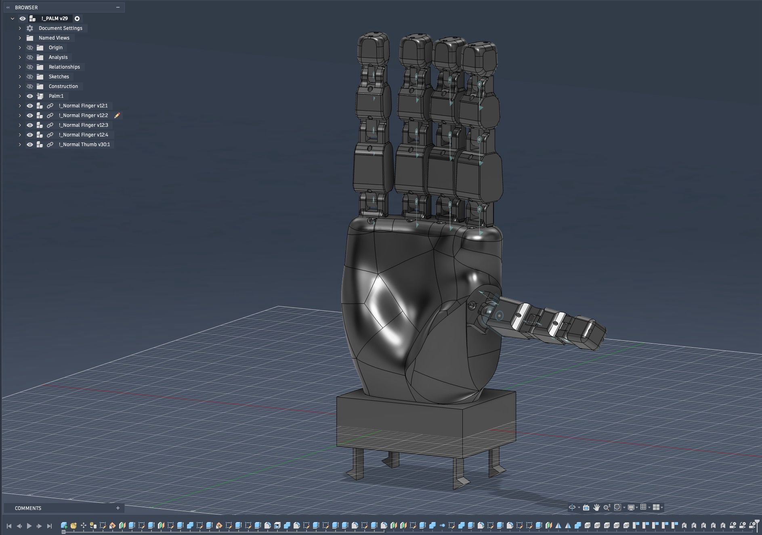Show the Construction folder with its eye icon
The height and width of the screenshot is (535, 762).
(x=30, y=86)
